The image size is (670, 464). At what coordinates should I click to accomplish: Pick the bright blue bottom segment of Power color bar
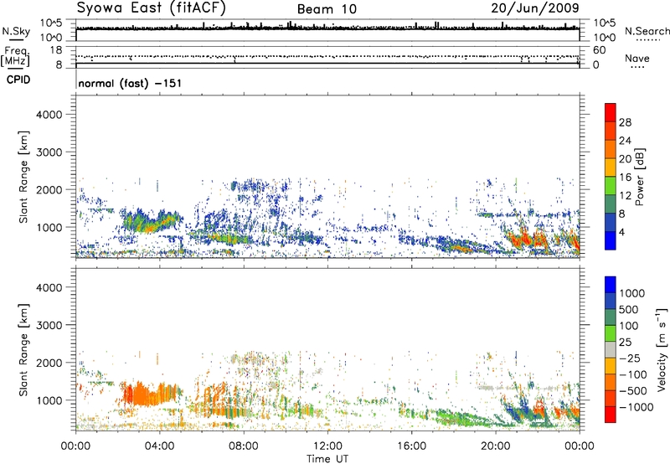click(611, 241)
